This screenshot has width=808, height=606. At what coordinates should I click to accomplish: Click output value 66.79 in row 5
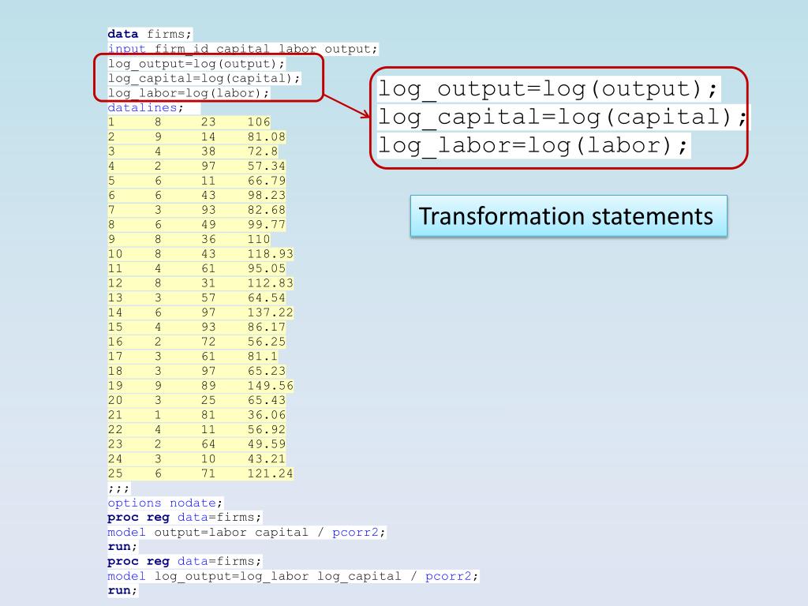pos(267,181)
